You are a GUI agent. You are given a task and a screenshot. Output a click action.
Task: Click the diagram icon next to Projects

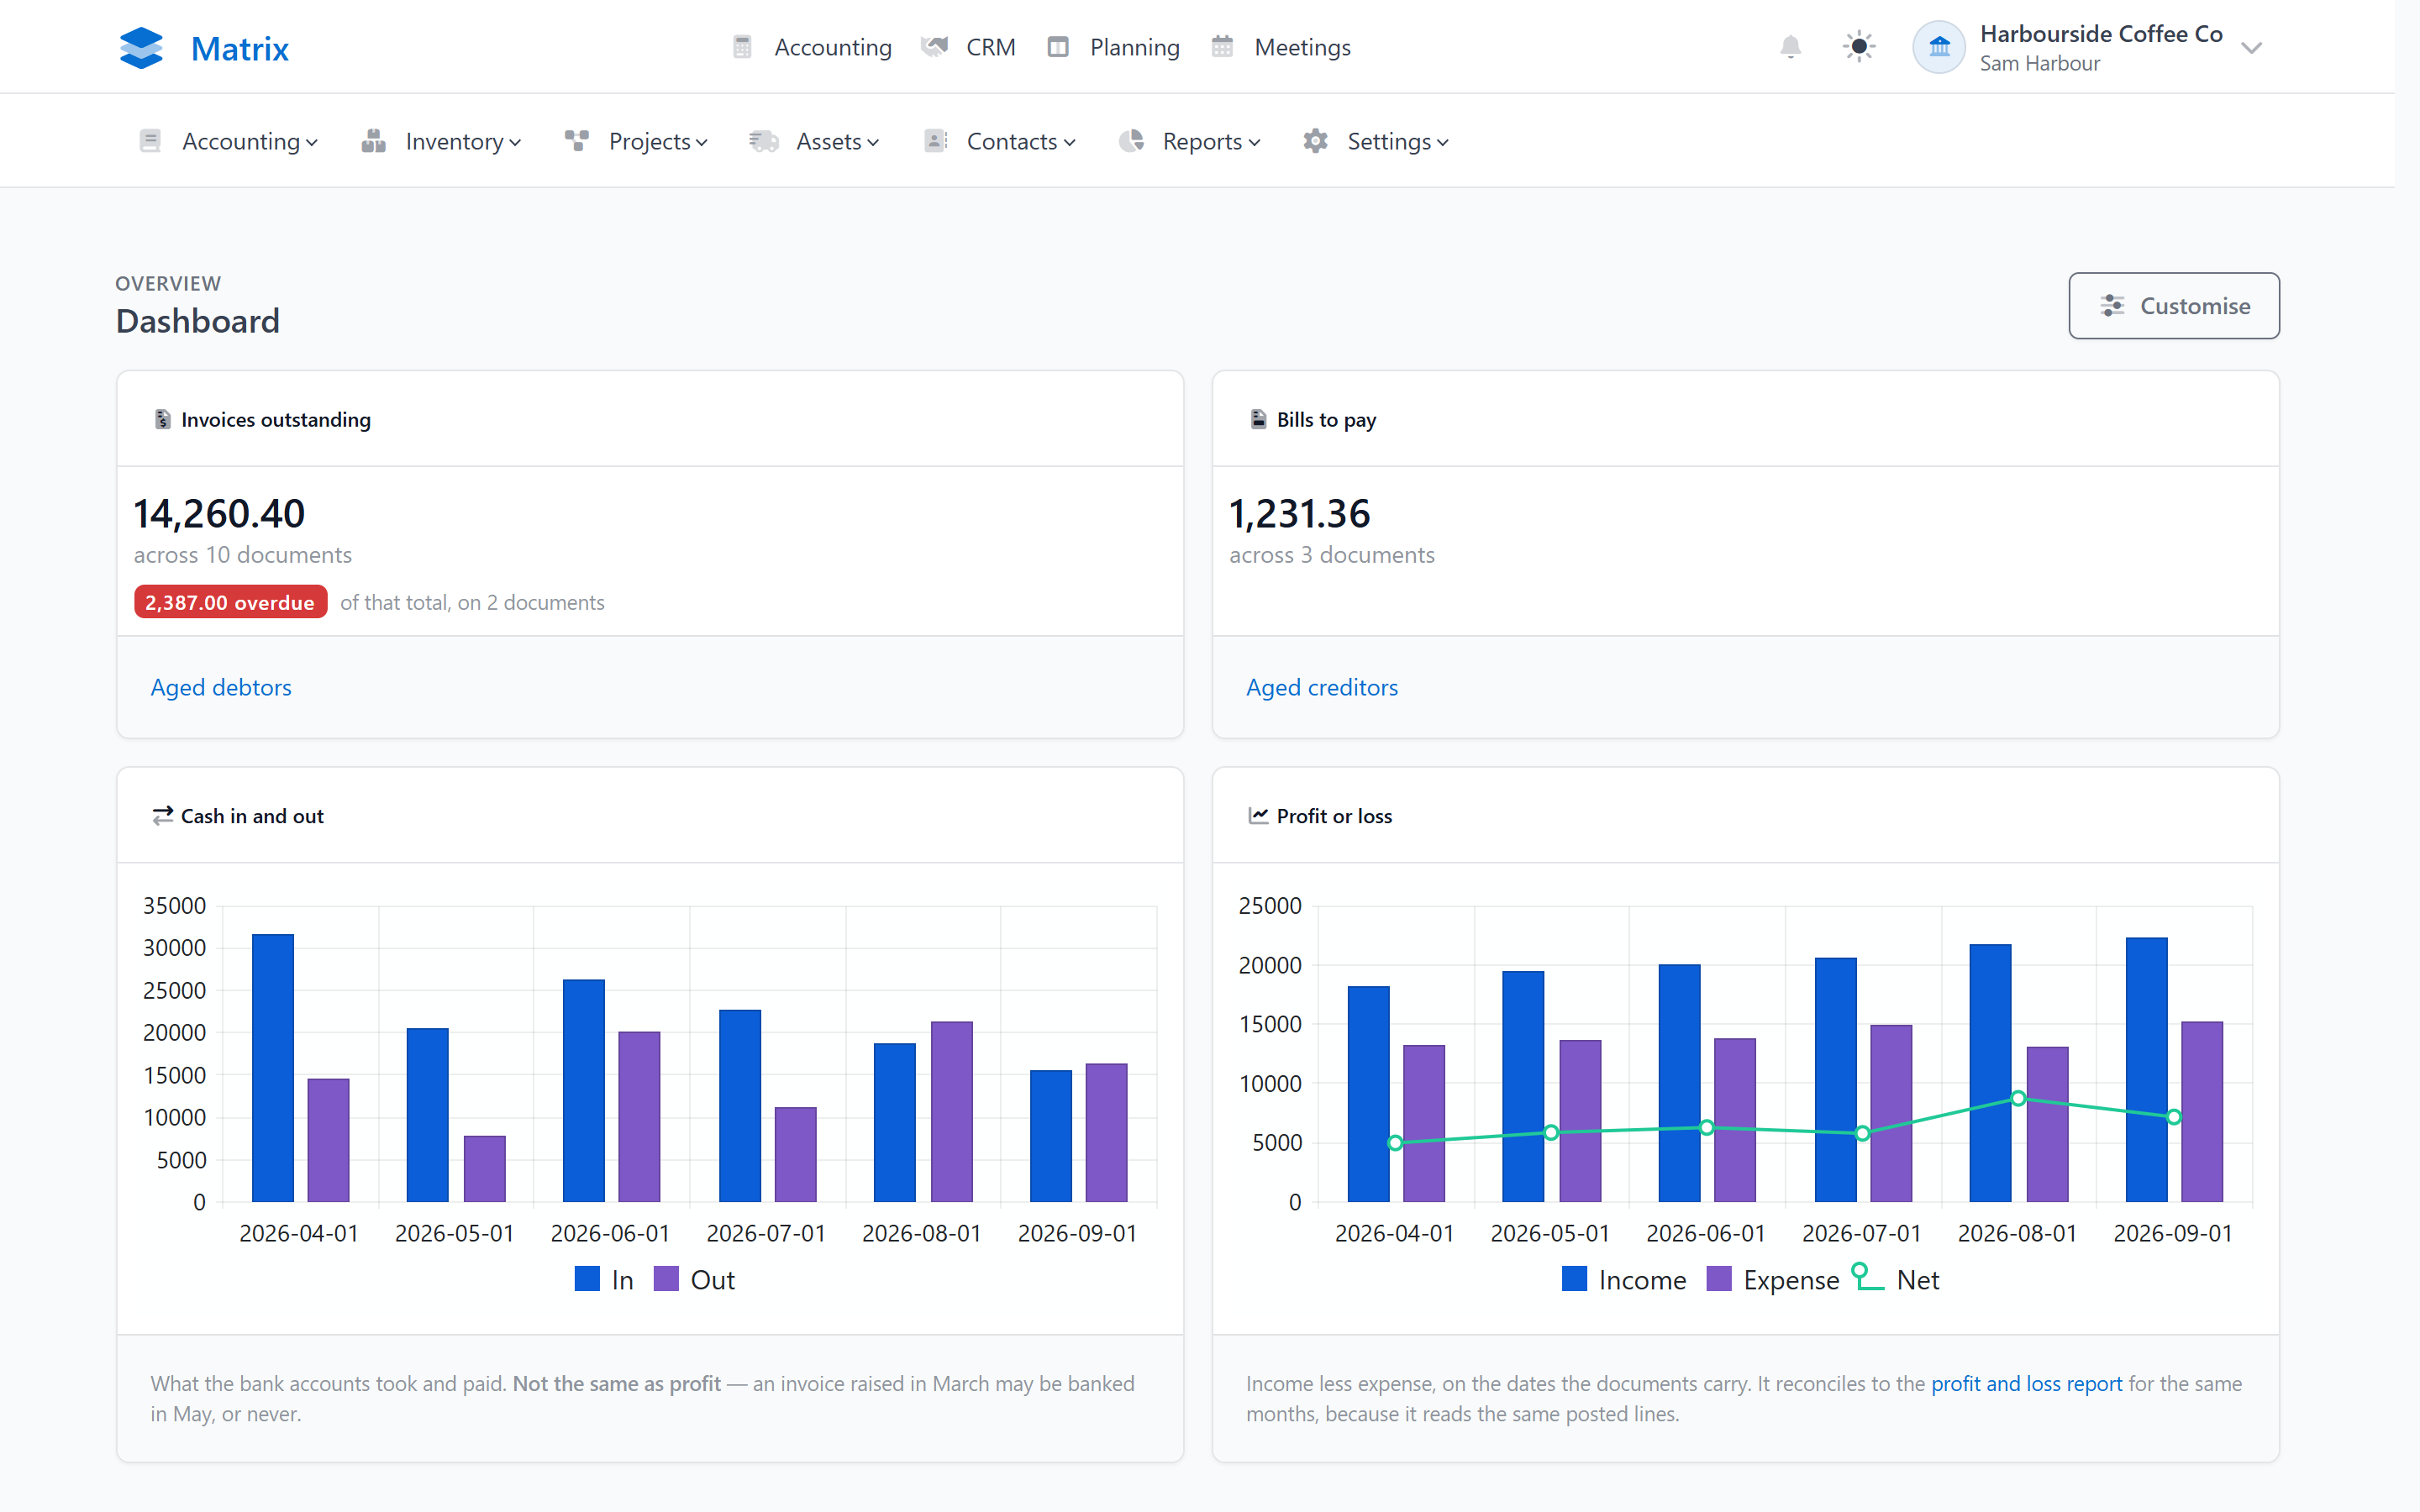[x=577, y=141]
